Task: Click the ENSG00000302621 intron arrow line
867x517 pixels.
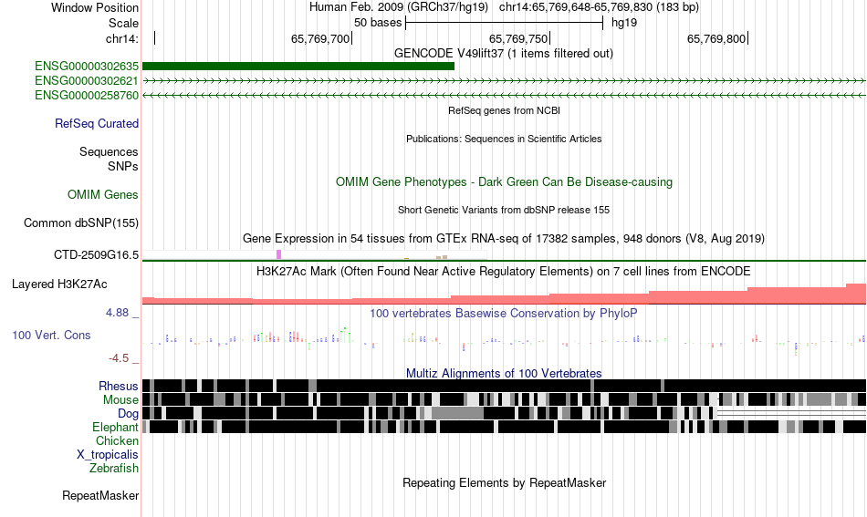Action: [x=505, y=80]
